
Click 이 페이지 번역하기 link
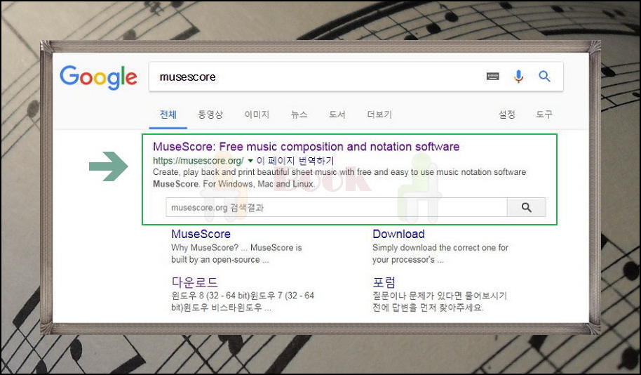click(295, 161)
